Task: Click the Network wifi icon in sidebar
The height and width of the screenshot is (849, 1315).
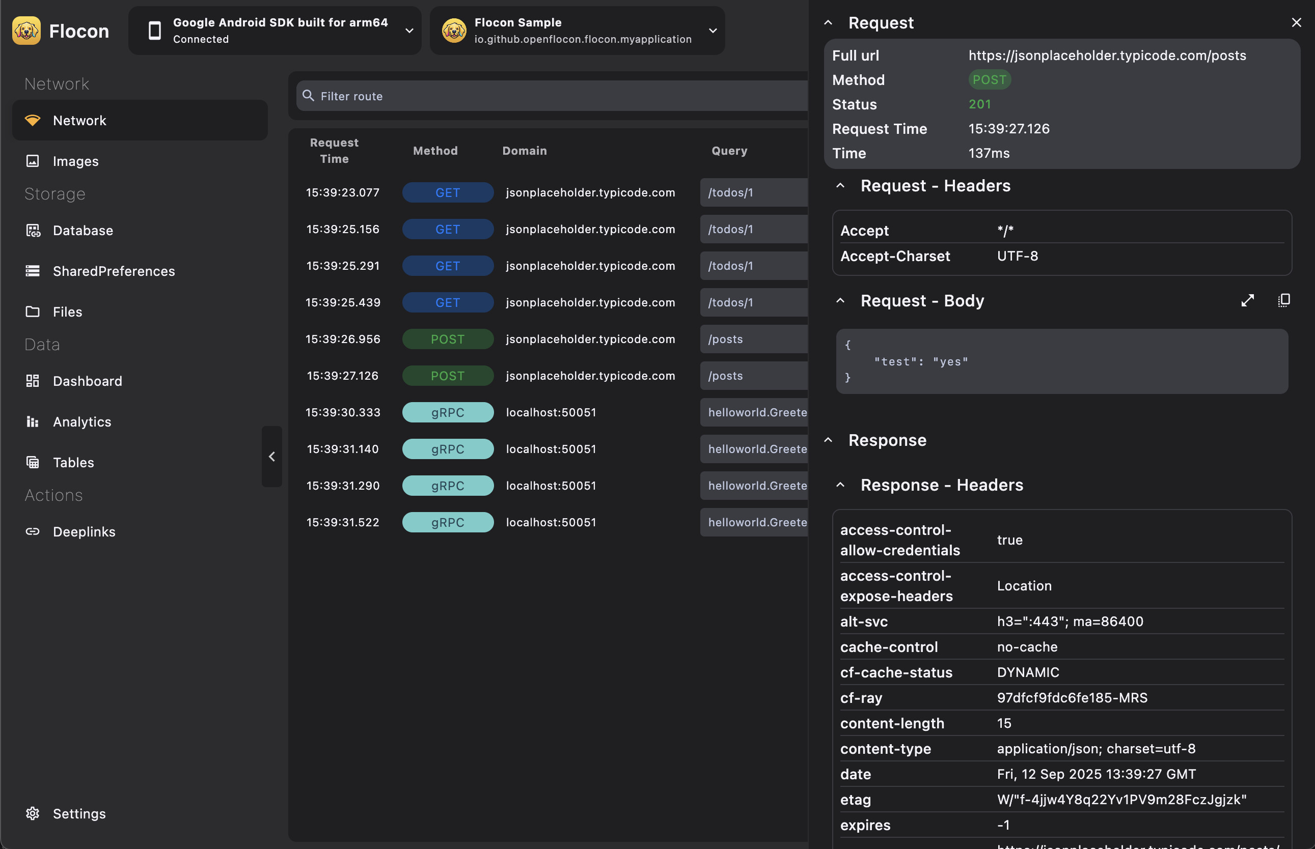Action: [33, 120]
